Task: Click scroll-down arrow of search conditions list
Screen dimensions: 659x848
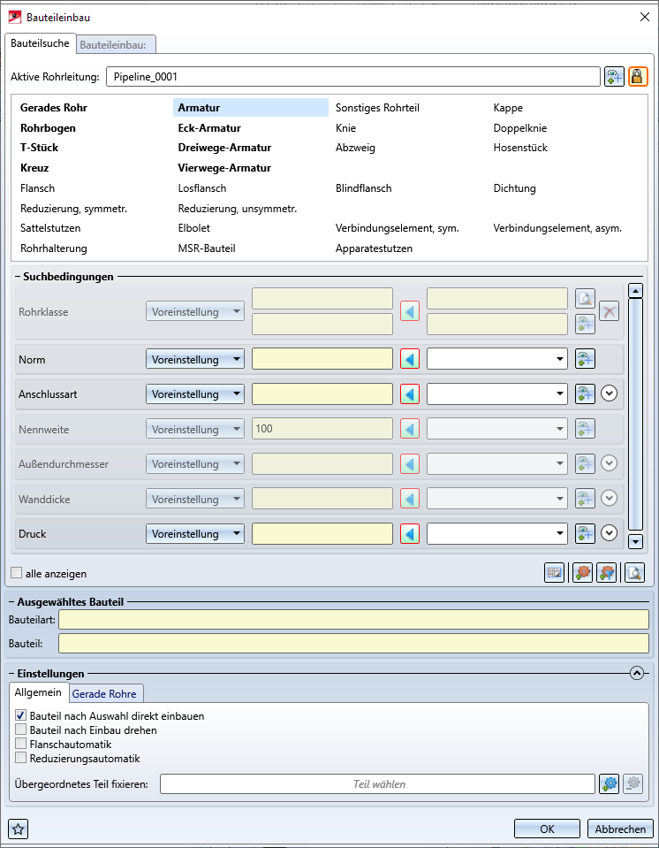Action: [x=636, y=541]
